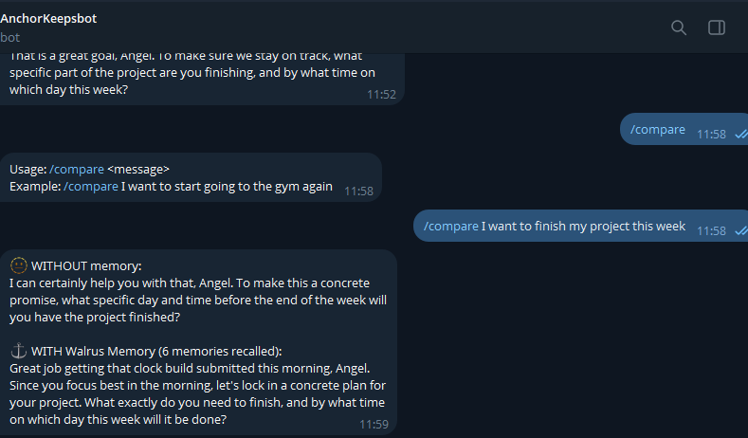Screen dimensions: 748x438
Task: Select the Usage /compare help message bubble
Action: click(x=191, y=177)
